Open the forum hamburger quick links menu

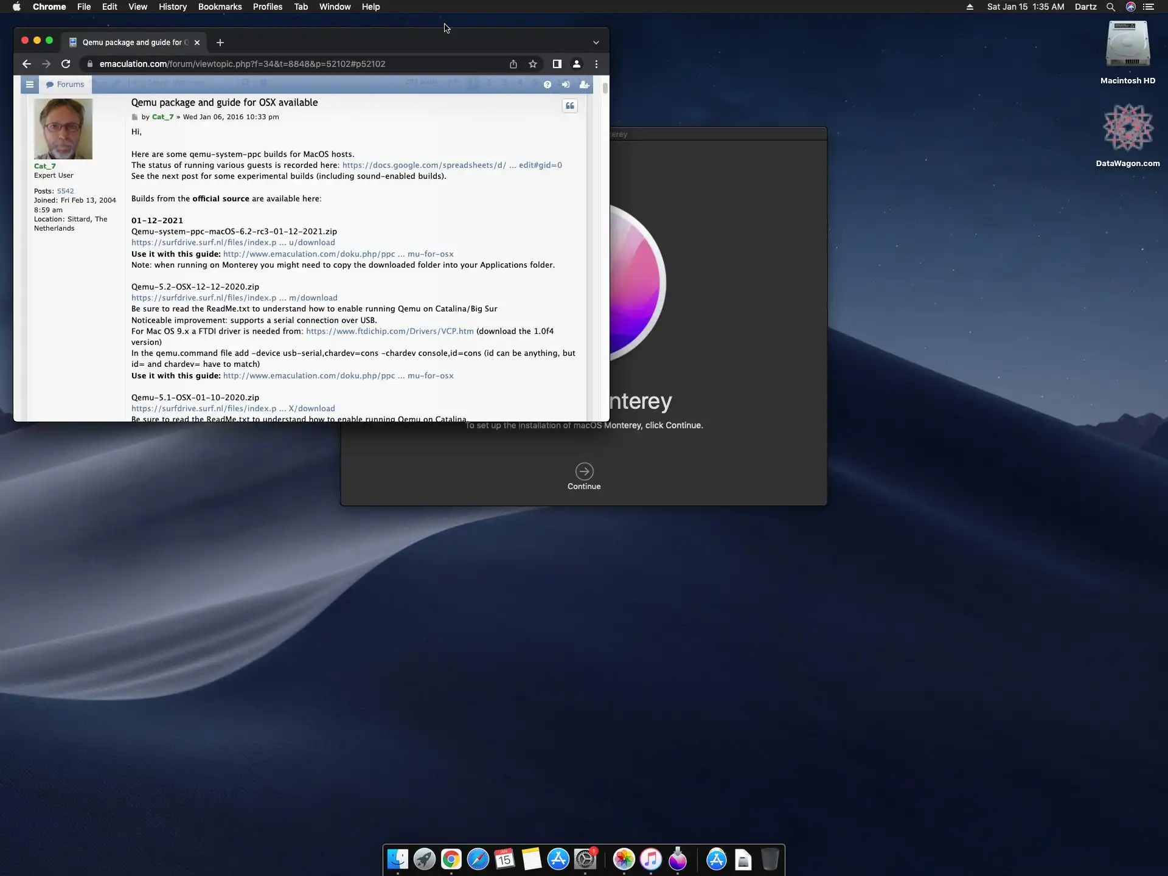pyautogui.click(x=29, y=85)
